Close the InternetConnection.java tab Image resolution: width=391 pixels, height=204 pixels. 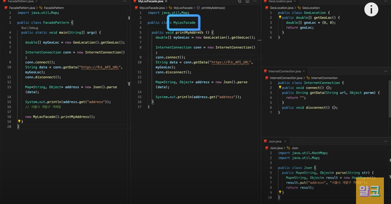click(x=304, y=71)
